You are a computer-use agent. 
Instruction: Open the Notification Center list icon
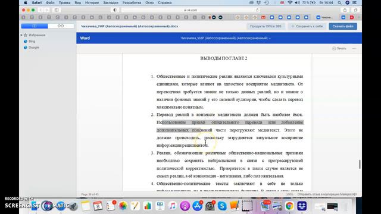pyautogui.click(x=355, y=2)
